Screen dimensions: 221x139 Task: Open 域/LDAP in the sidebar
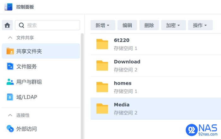(x=41, y=97)
